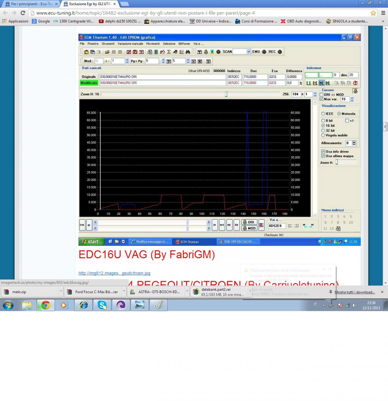The height and width of the screenshot is (401, 388).
Task: Click the Internet Explorer icon in the taskbar
Action: point(83,305)
